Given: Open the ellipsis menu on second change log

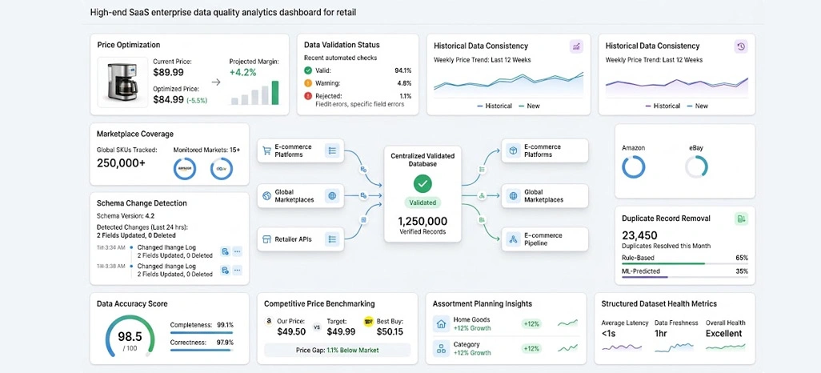Looking at the screenshot, I should (x=238, y=271).
